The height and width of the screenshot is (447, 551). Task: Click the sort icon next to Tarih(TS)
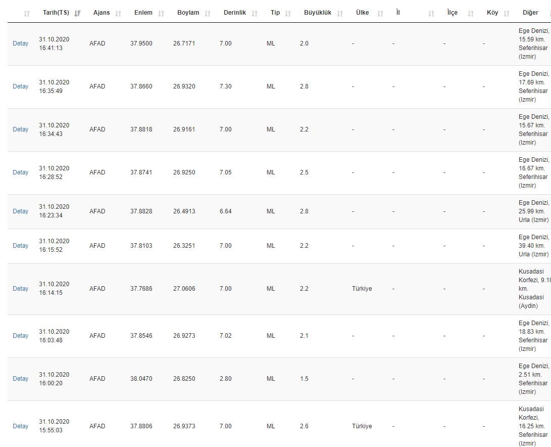click(77, 14)
